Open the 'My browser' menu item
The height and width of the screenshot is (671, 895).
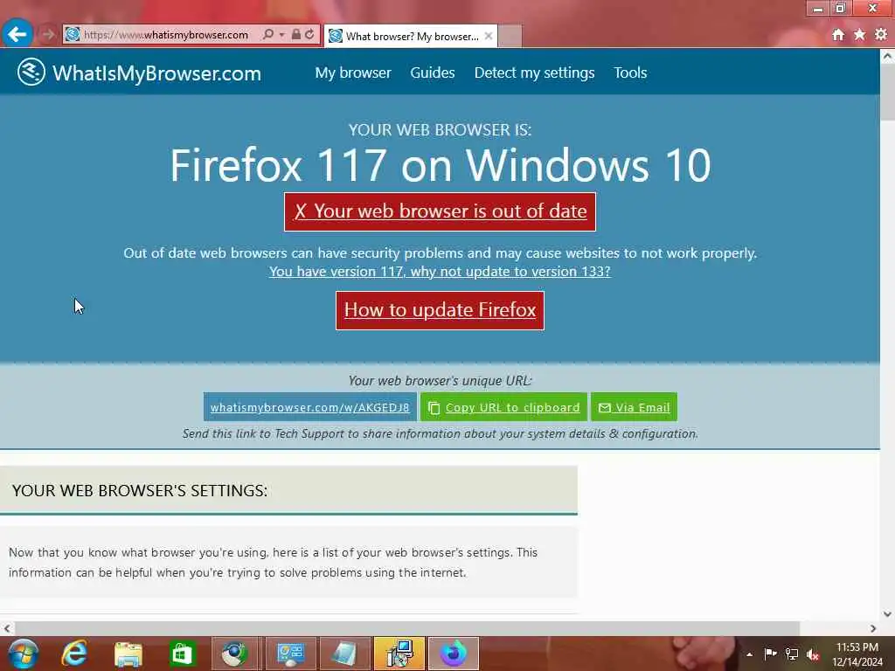(353, 73)
